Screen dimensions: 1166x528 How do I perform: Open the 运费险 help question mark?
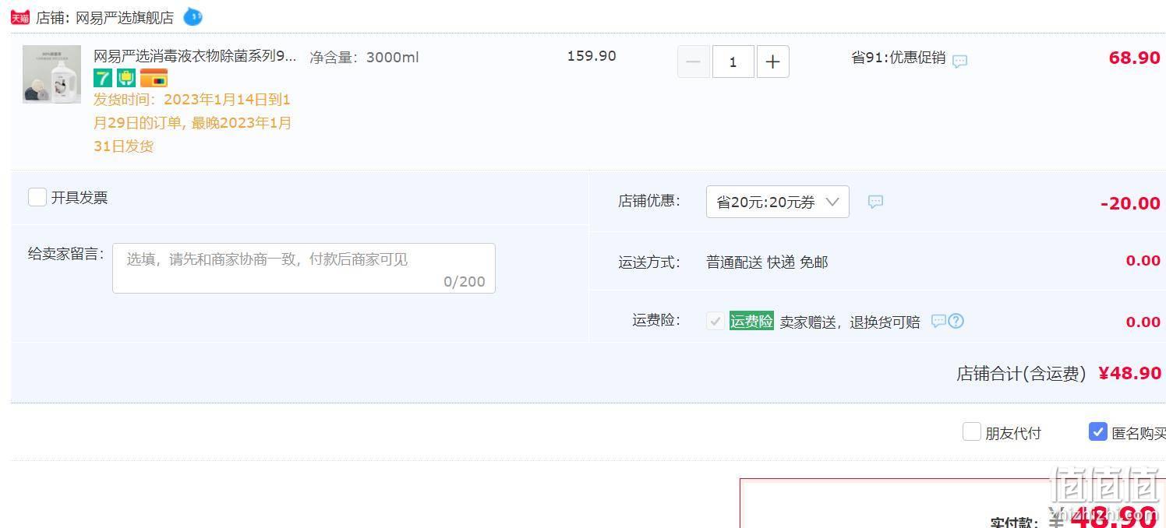956,321
